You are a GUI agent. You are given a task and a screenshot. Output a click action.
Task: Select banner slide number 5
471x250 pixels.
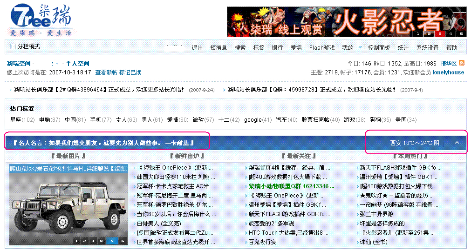point(461,34)
